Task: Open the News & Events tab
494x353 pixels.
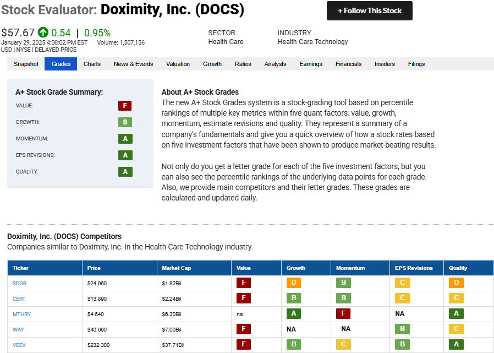Action: click(x=133, y=64)
